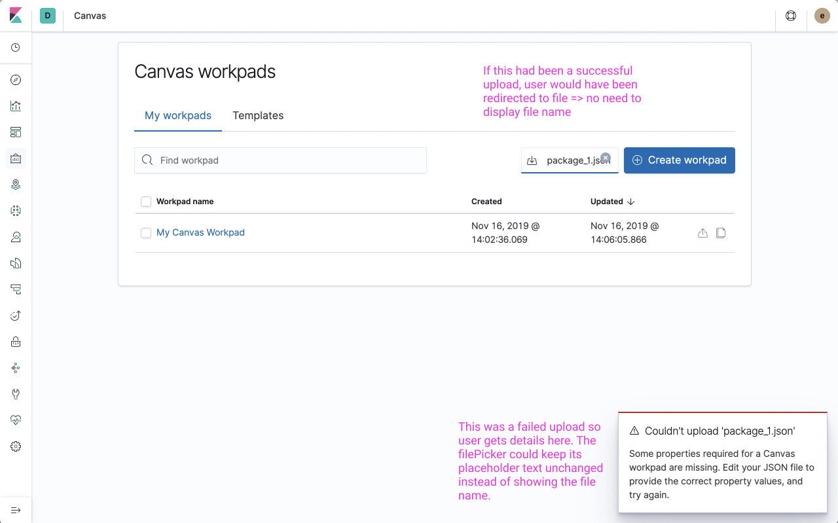838x523 pixels.
Task: Open the Visualize app from the sidebar
Action: (x=16, y=106)
